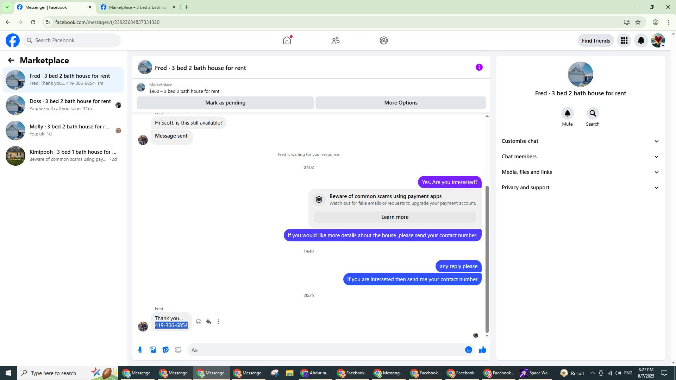
Task: Close the Marketplace browser tab
Action: tap(174, 7)
